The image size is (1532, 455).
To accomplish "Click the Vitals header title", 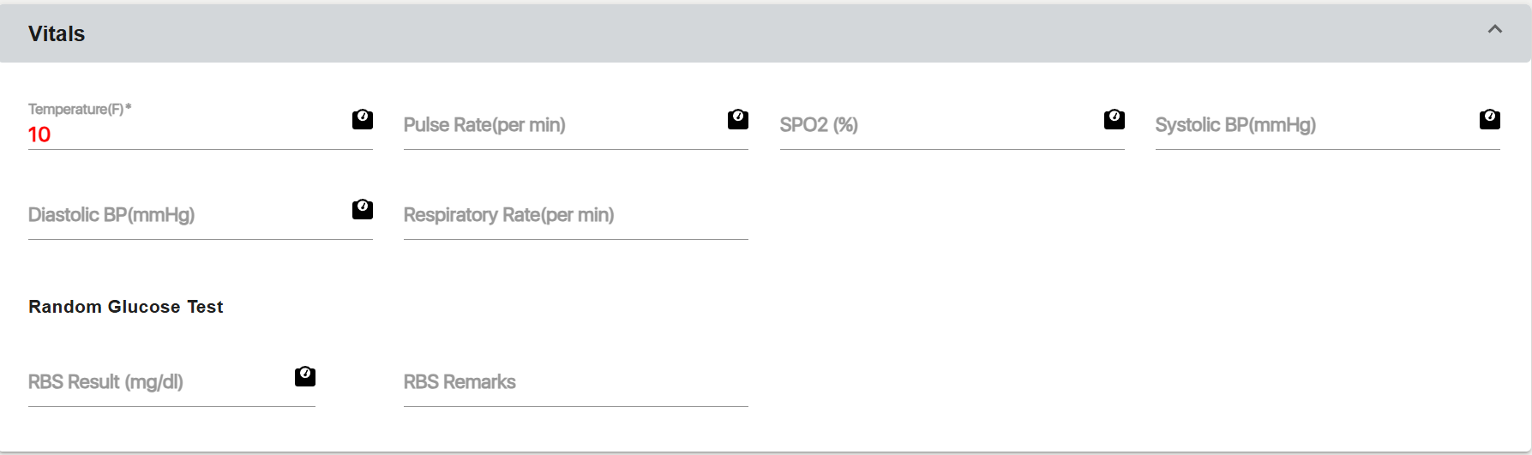I will click(57, 33).
